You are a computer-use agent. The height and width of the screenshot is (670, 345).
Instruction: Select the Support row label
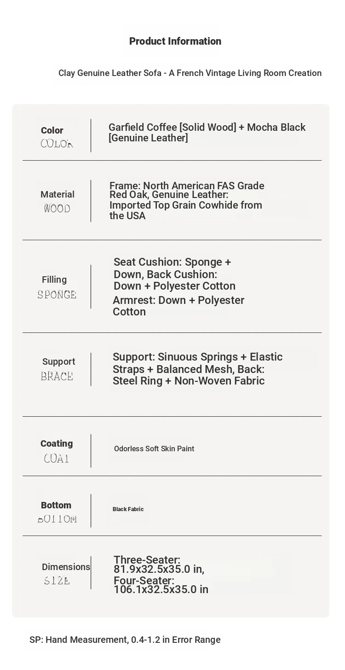[x=59, y=361]
